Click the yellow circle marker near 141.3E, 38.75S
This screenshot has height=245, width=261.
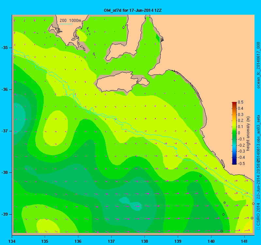(x=253, y=204)
